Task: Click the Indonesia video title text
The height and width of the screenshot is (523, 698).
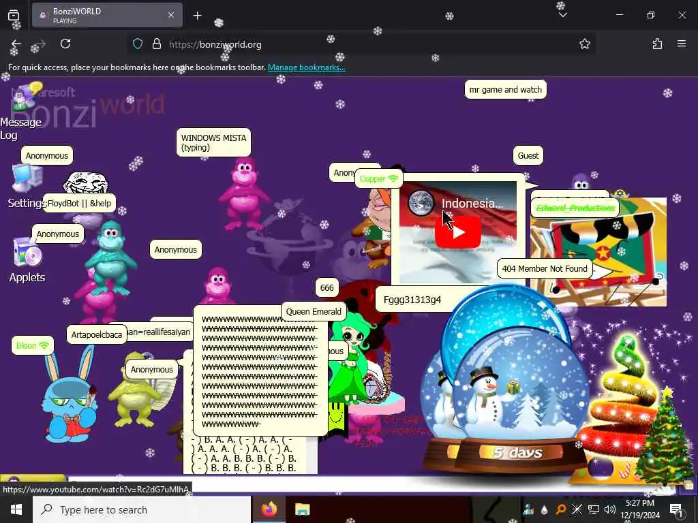Action: click(472, 203)
